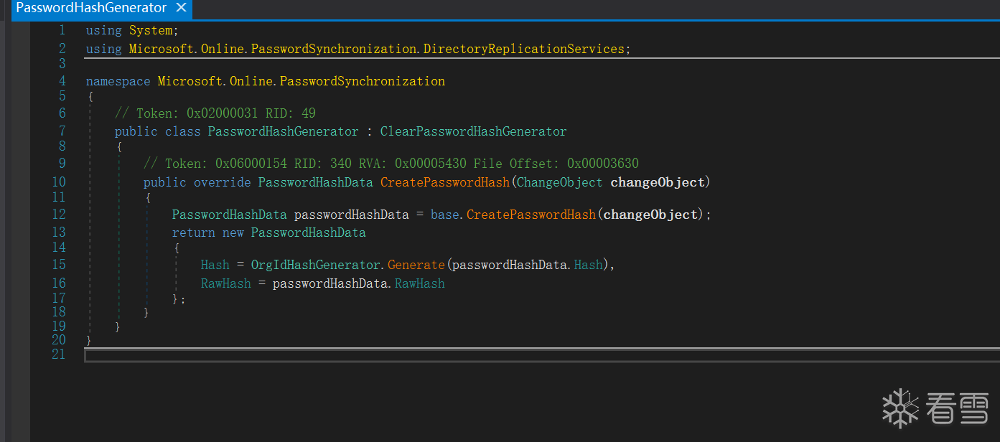Jump to the Generate method call
The height and width of the screenshot is (442, 1000).
pyautogui.click(x=416, y=265)
